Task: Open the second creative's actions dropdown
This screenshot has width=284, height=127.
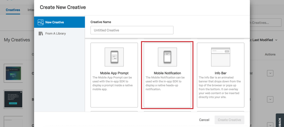Action: pos(270,99)
